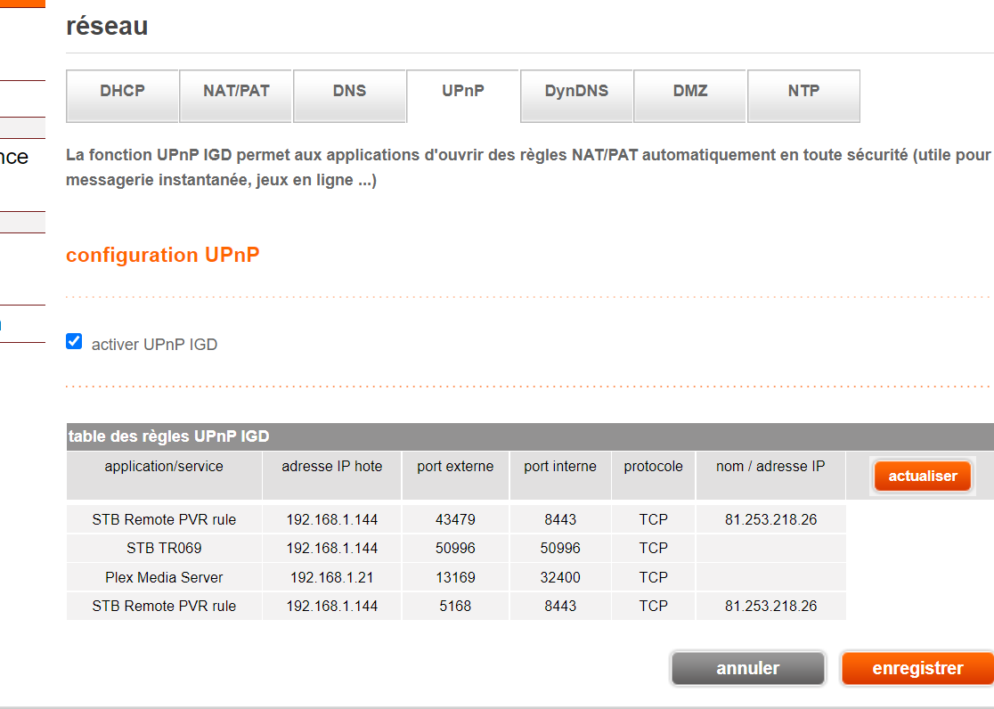
Task: Select the STB TR069 rule entry
Action: point(164,548)
